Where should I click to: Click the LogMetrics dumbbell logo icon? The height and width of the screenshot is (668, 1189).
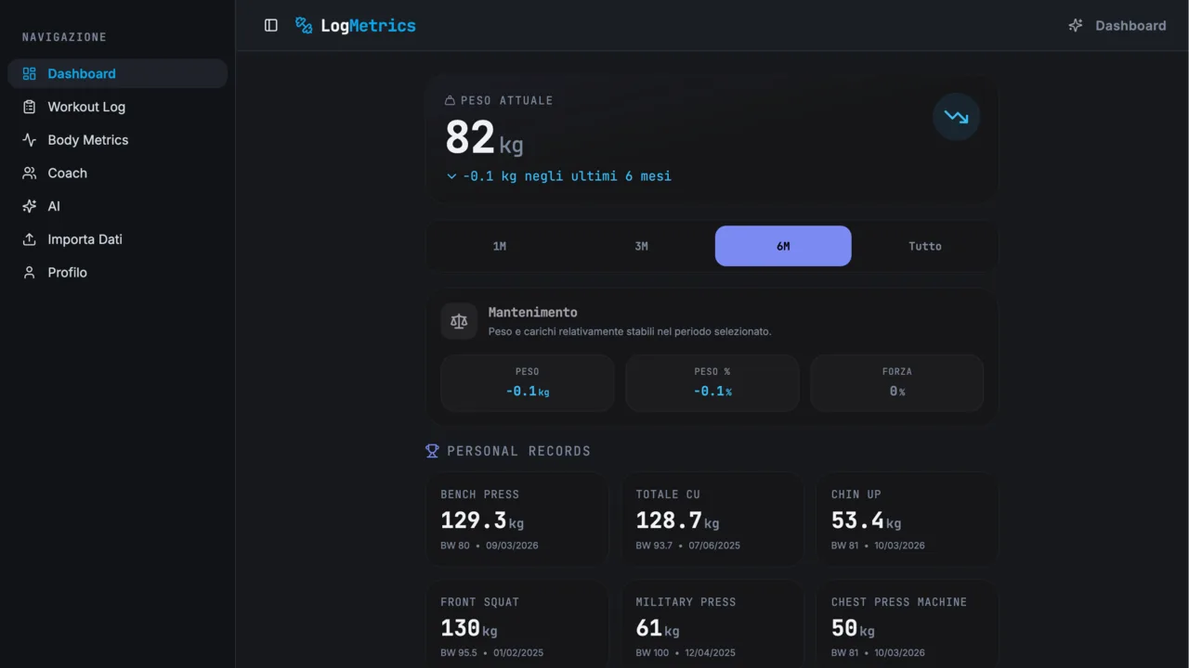point(304,25)
